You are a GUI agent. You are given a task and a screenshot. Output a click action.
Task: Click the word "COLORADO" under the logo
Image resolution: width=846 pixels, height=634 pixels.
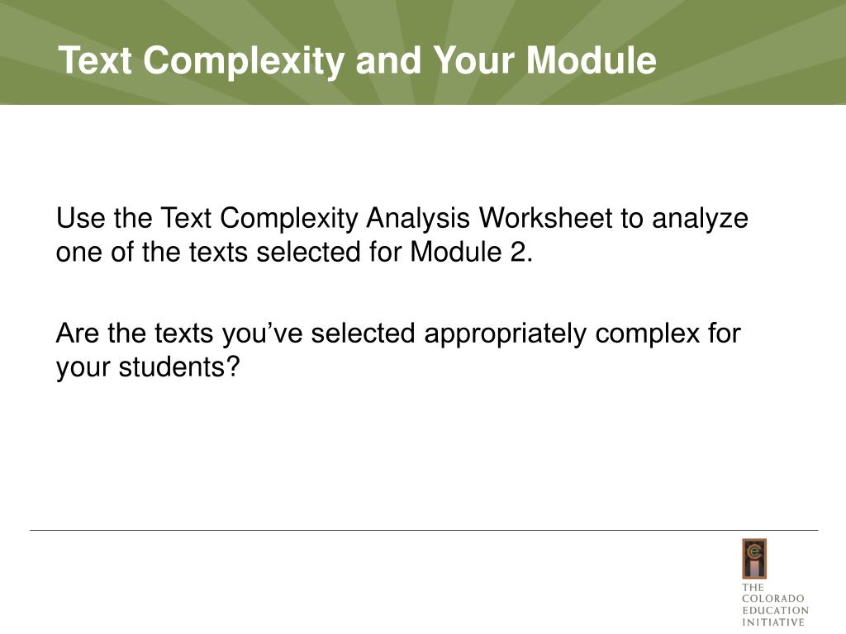[773, 599]
